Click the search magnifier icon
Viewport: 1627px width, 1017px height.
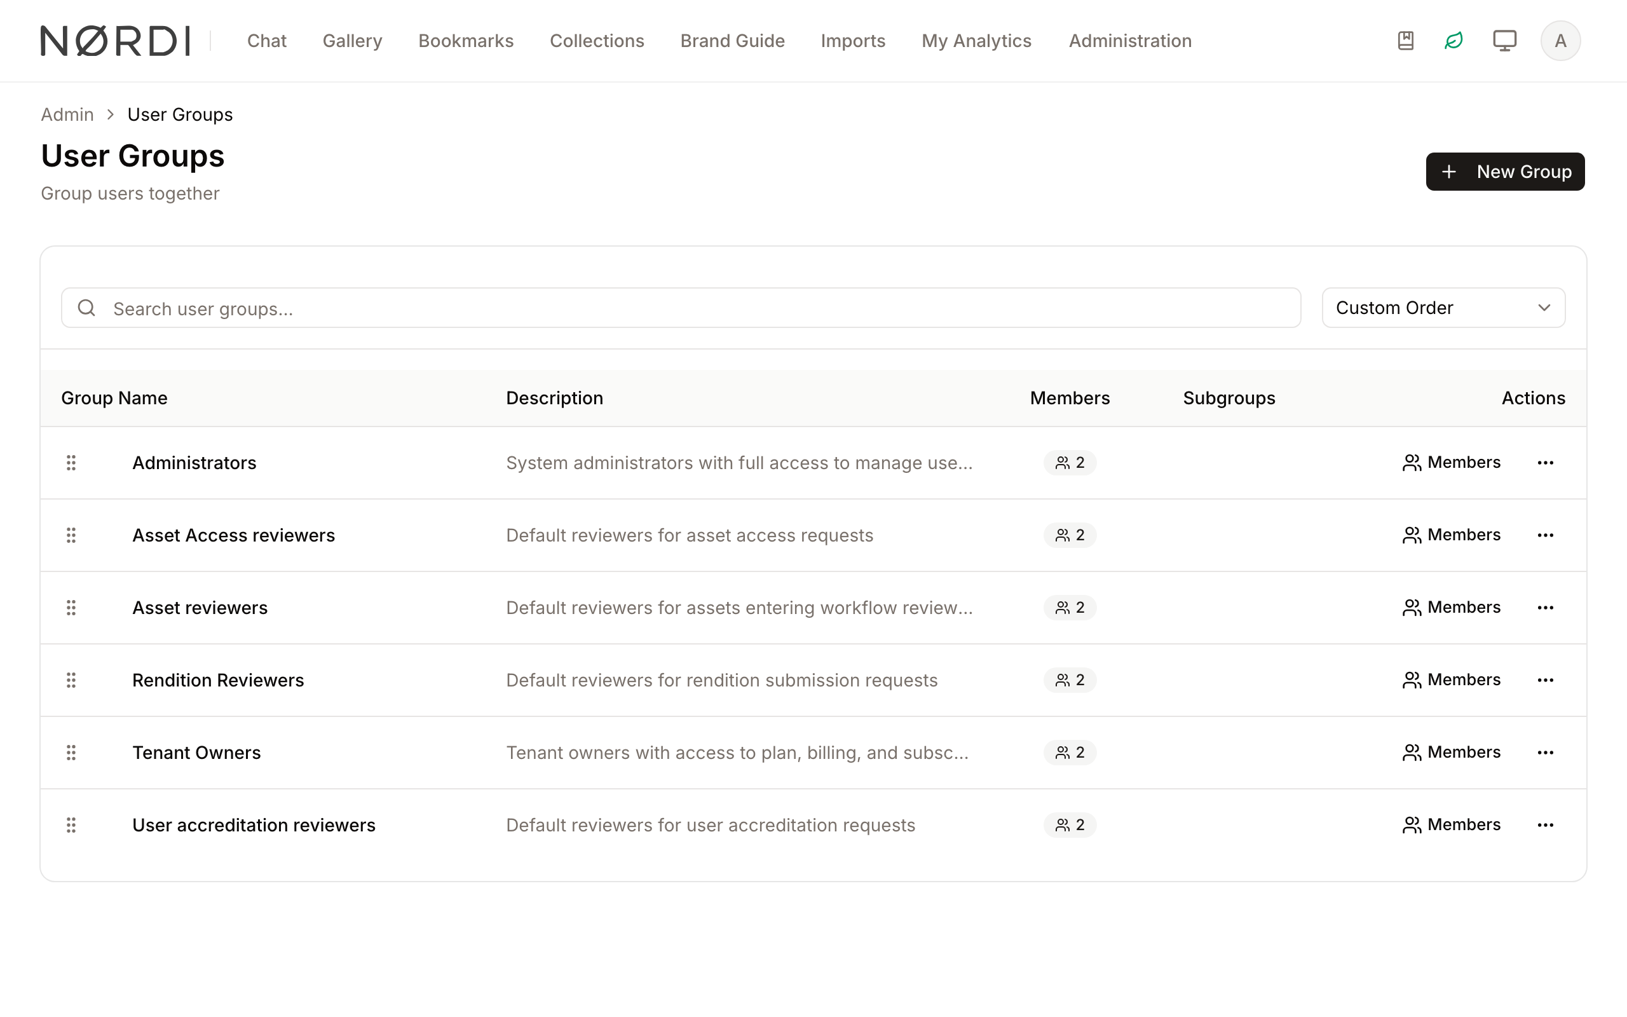tap(86, 308)
